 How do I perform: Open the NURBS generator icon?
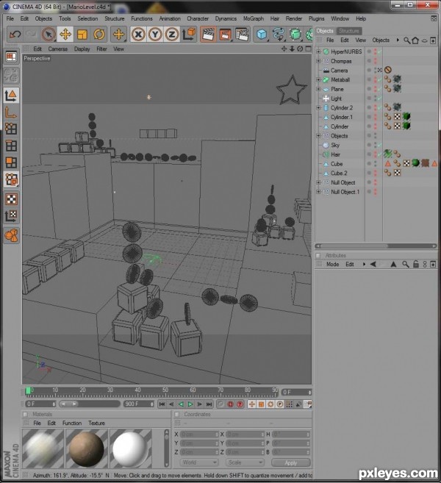coord(295,35)
